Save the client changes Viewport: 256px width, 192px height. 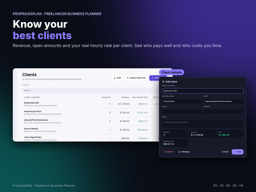[237, 152]
